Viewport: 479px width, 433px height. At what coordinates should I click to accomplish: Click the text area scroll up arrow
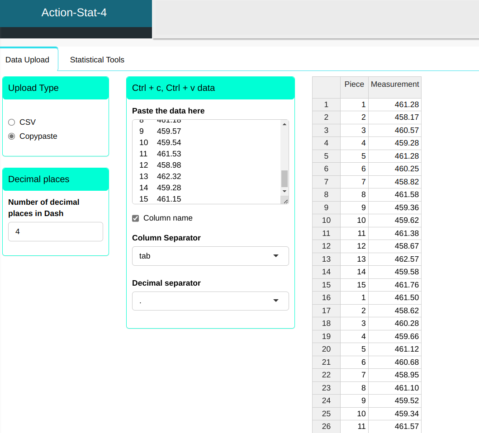[284, 124]
